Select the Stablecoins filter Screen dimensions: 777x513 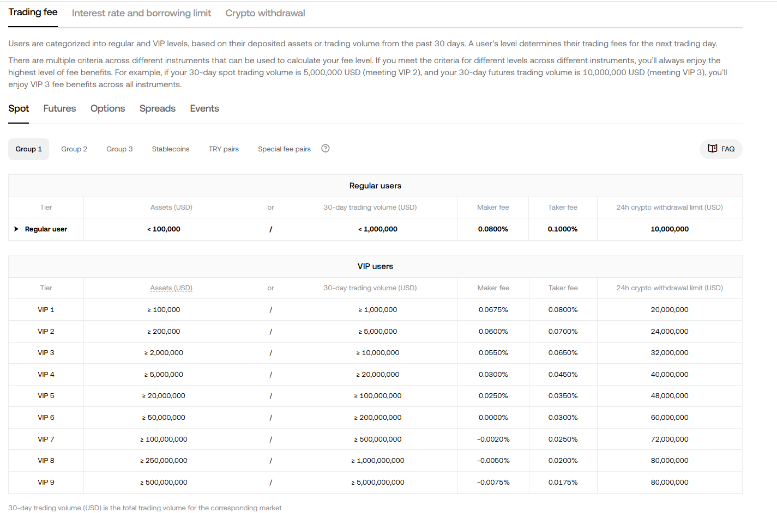[171, 149]
